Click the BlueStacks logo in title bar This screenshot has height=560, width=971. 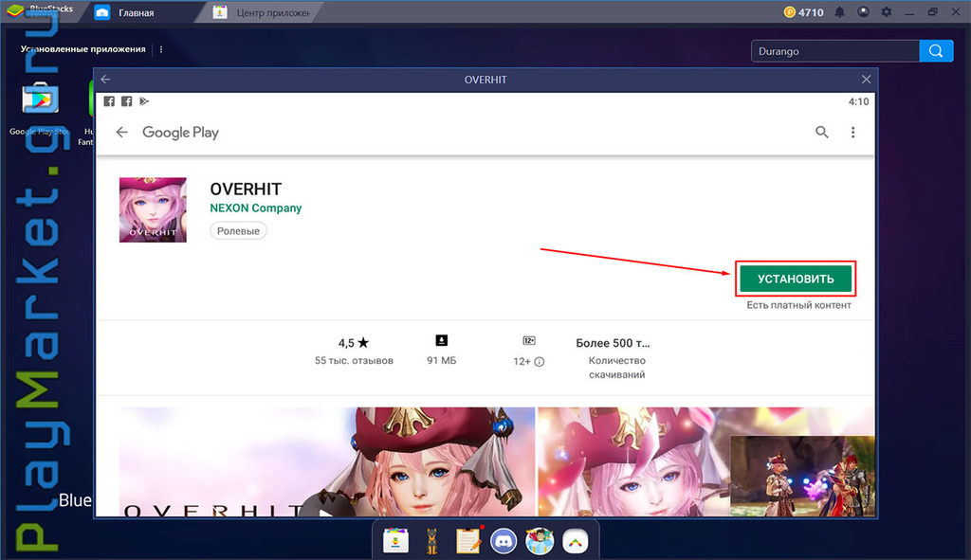(15, 11)
